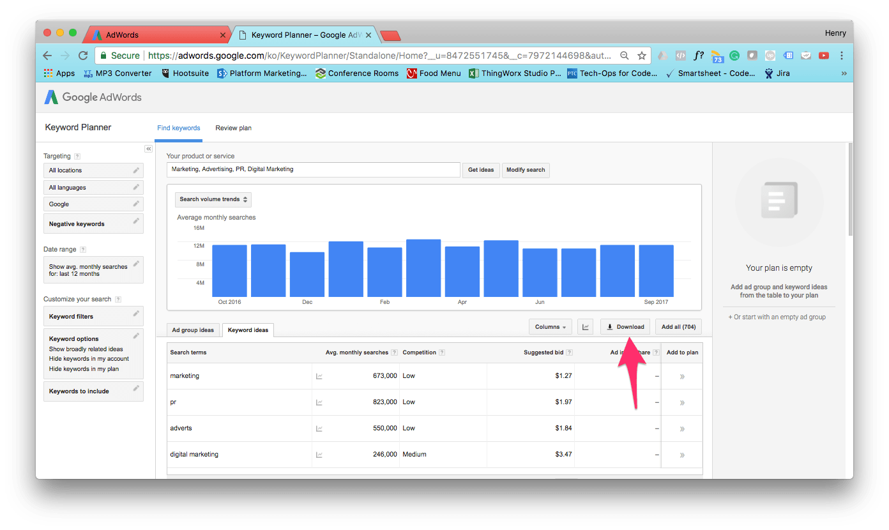Image resolution: width=889 pixels, height=530 pixels.
Task: Open the Google Drive extension icon
Action: [x=663, y=56]
